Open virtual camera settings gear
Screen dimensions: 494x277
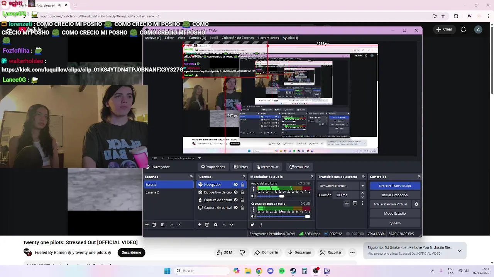click(x=416, y=204)
